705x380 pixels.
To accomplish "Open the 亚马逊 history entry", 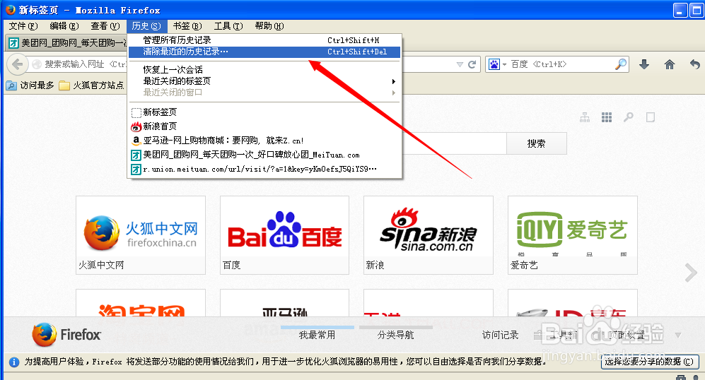I will point(264,141).
